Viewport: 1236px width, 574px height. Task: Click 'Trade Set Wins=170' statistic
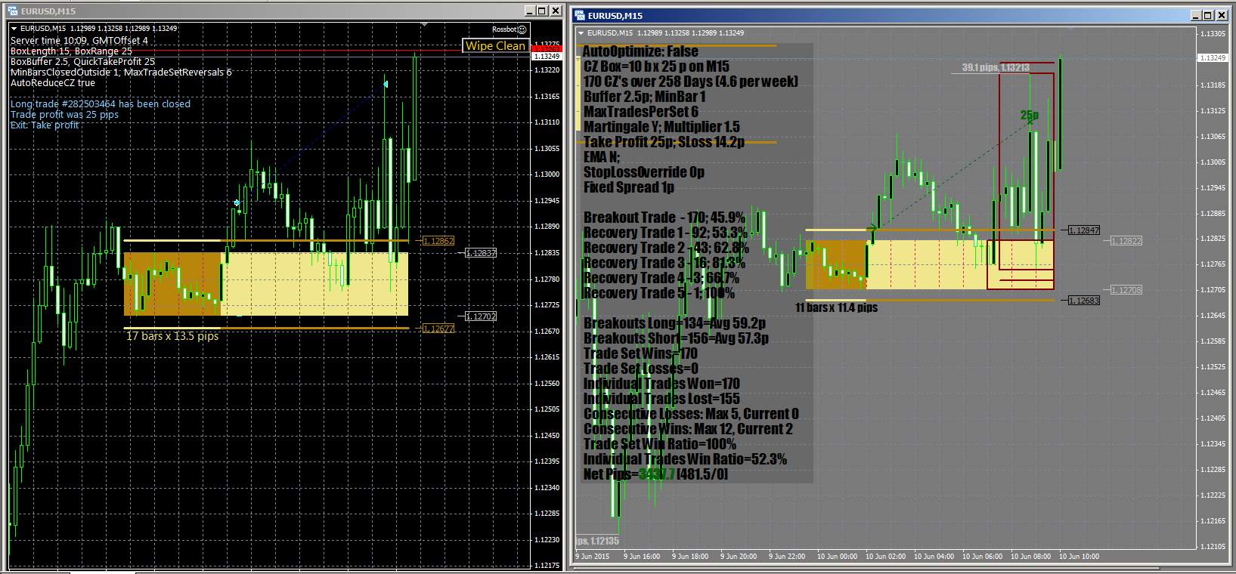(x=640, y=353)
